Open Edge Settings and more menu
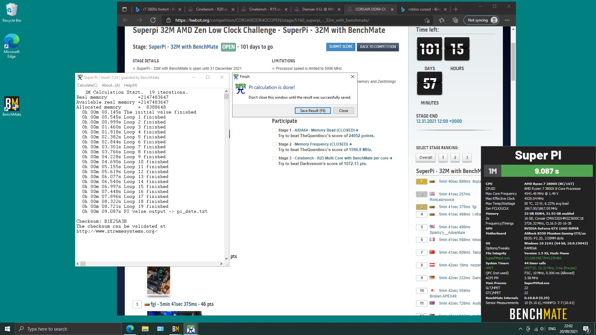This screenshot has height=335, width=596. click(507, 20)
